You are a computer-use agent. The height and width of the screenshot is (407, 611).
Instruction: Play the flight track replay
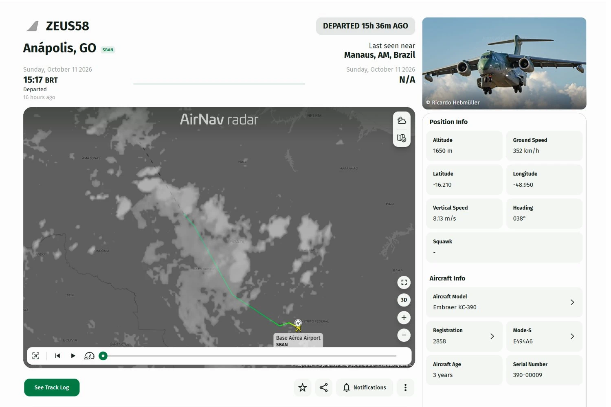point(73,356)
